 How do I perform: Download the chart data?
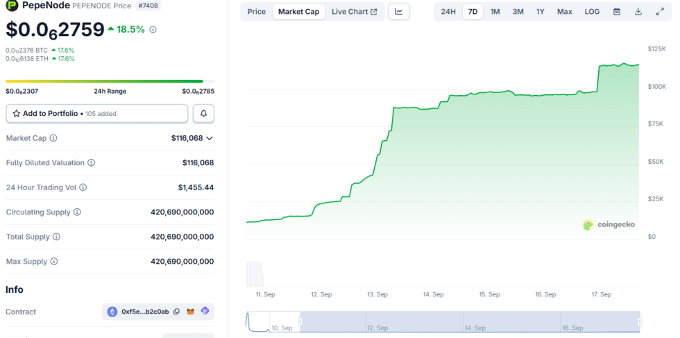(638, 12)
